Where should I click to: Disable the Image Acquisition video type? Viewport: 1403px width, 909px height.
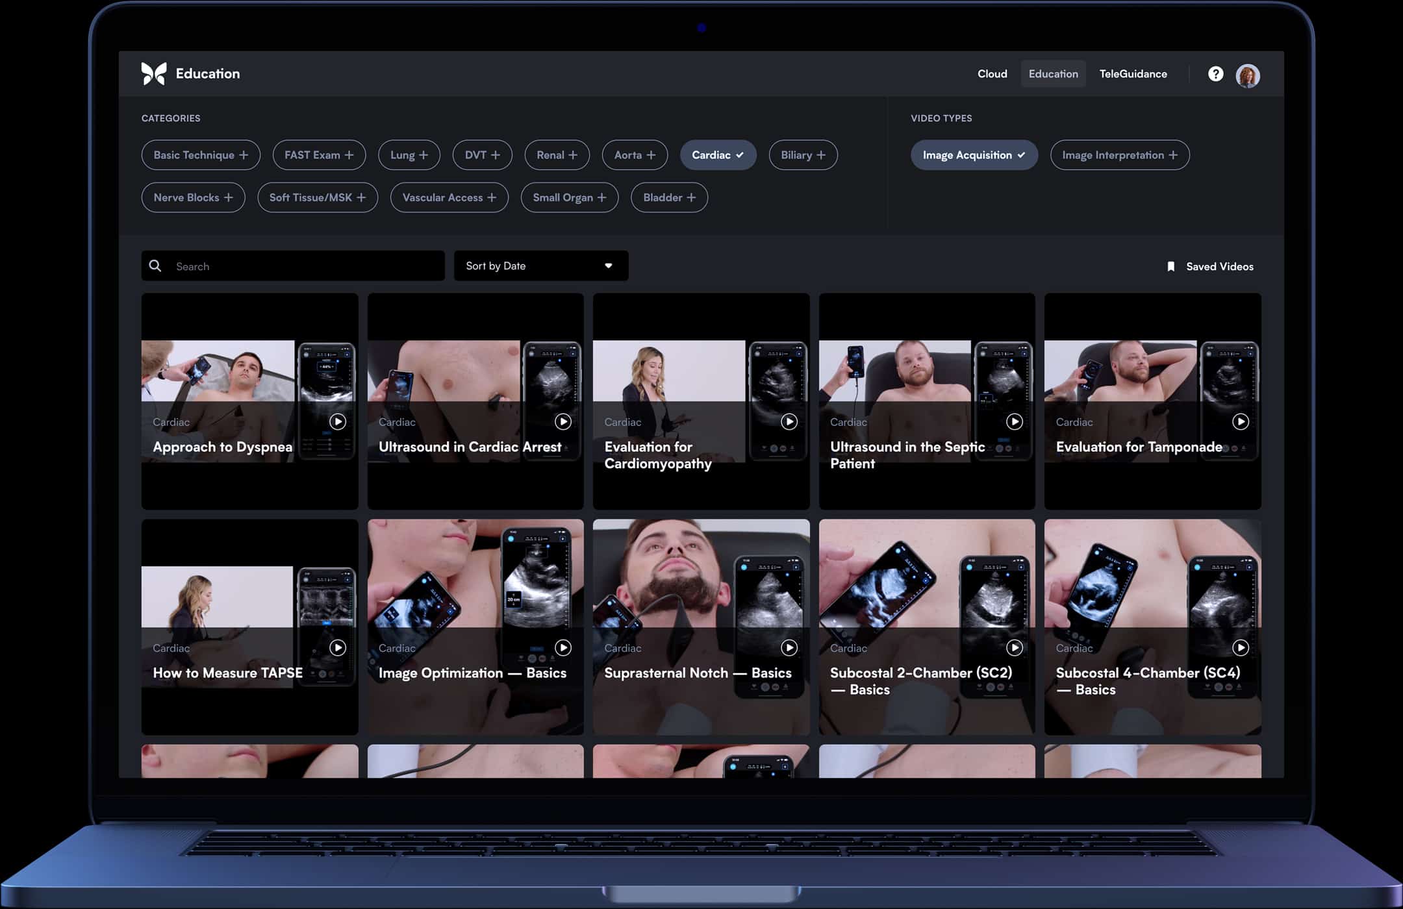tap(973, 155)
